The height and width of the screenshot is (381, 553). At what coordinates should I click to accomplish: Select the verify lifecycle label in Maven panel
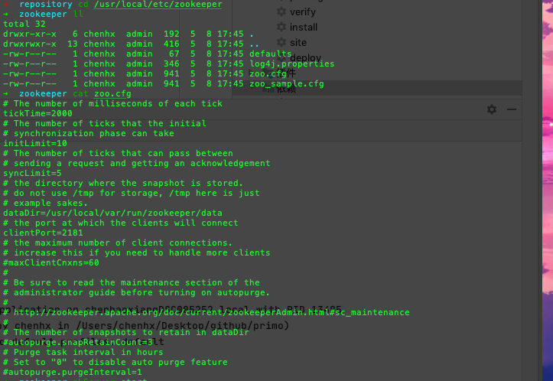pos(303,12)
